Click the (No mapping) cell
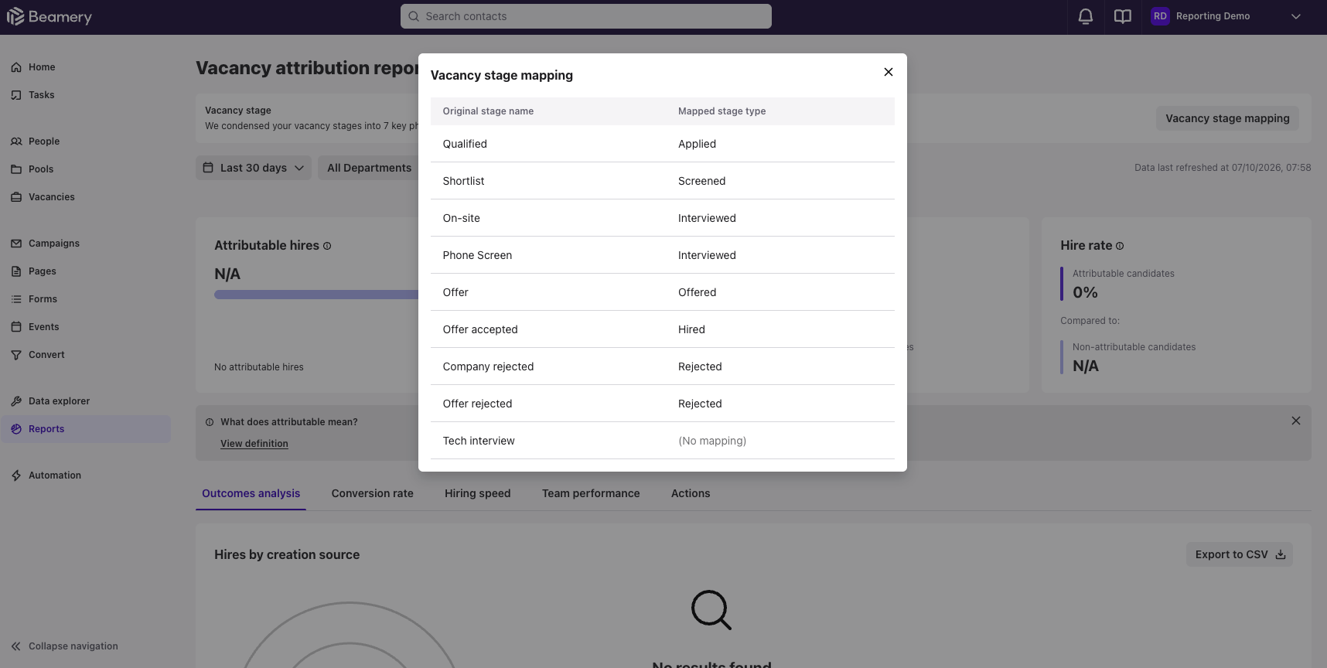 point(712,441)
